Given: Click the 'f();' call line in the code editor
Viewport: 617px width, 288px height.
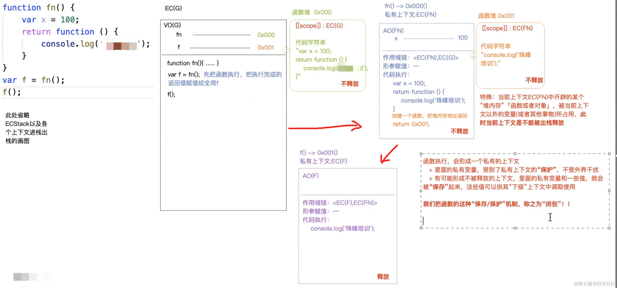Looking at the screenshot, I should tap(12, 92).
